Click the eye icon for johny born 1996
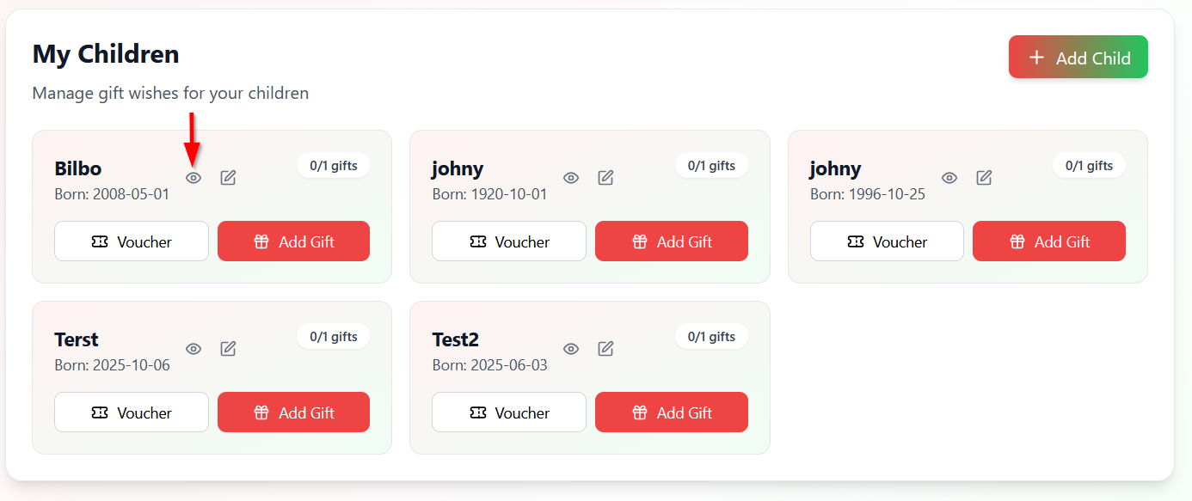The height and width of the screenshot is (501, 1192). click(x=949, y=178)
